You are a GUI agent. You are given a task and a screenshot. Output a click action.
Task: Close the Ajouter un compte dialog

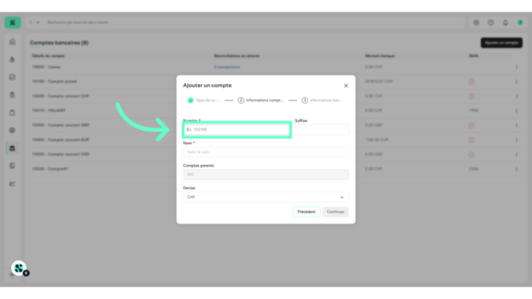point(345,86)
